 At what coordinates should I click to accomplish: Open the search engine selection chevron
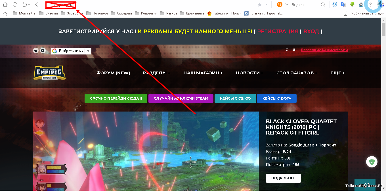[x=287, y=5]
